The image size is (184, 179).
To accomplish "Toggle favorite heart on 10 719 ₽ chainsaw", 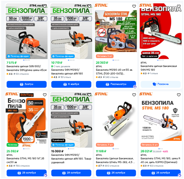I will pos(89,6).
